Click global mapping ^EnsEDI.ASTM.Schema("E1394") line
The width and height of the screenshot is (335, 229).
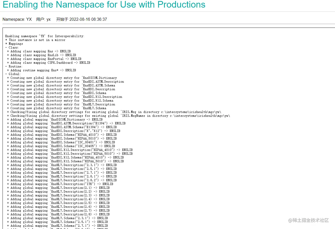click(x=62, y=127)
